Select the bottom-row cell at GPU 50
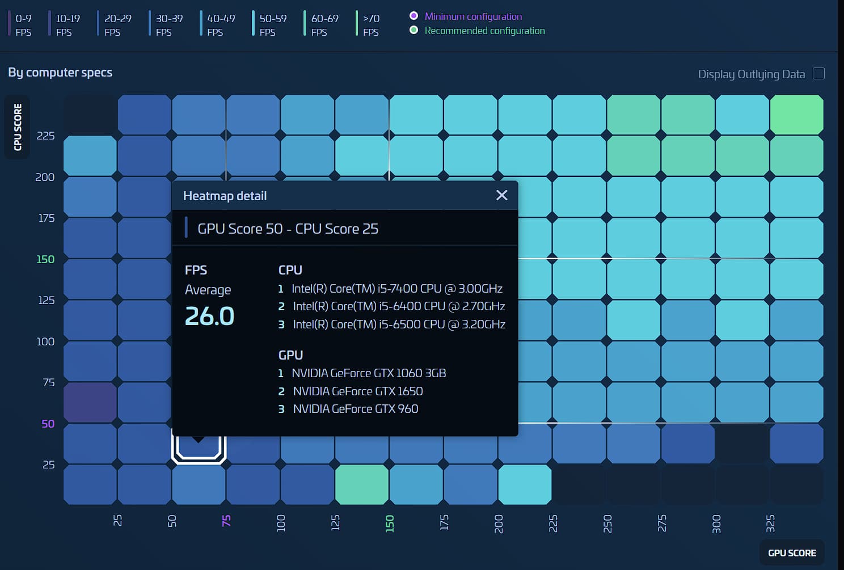Viewport: 844px width, 570px height. click(199, 484)
